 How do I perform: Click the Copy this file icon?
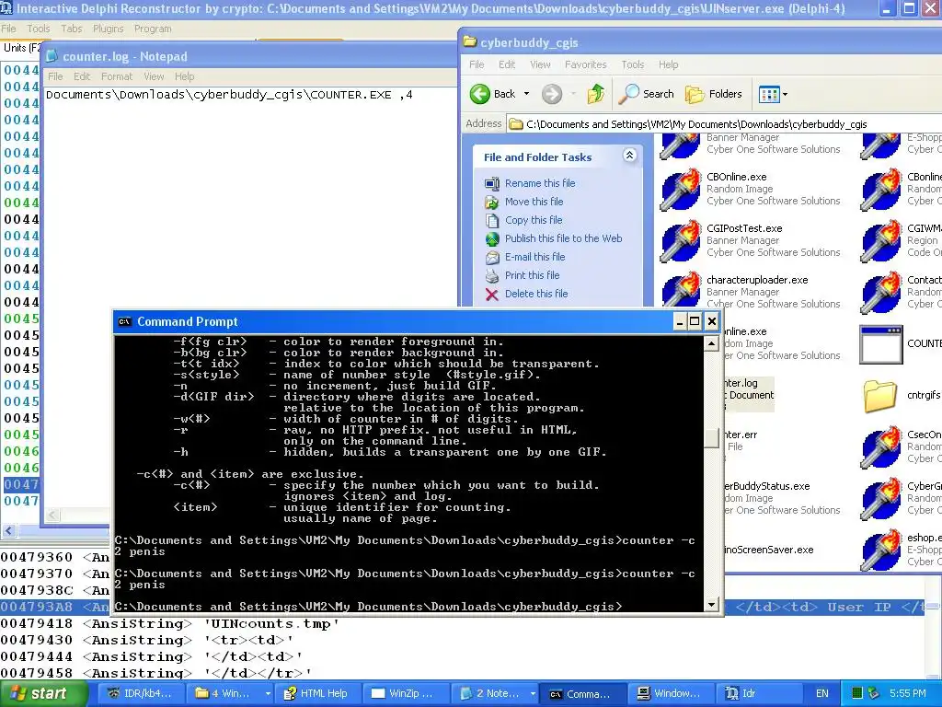pyautogui.click(x=492, y=221)
